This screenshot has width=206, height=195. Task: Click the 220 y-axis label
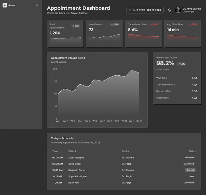coord(55,69)
